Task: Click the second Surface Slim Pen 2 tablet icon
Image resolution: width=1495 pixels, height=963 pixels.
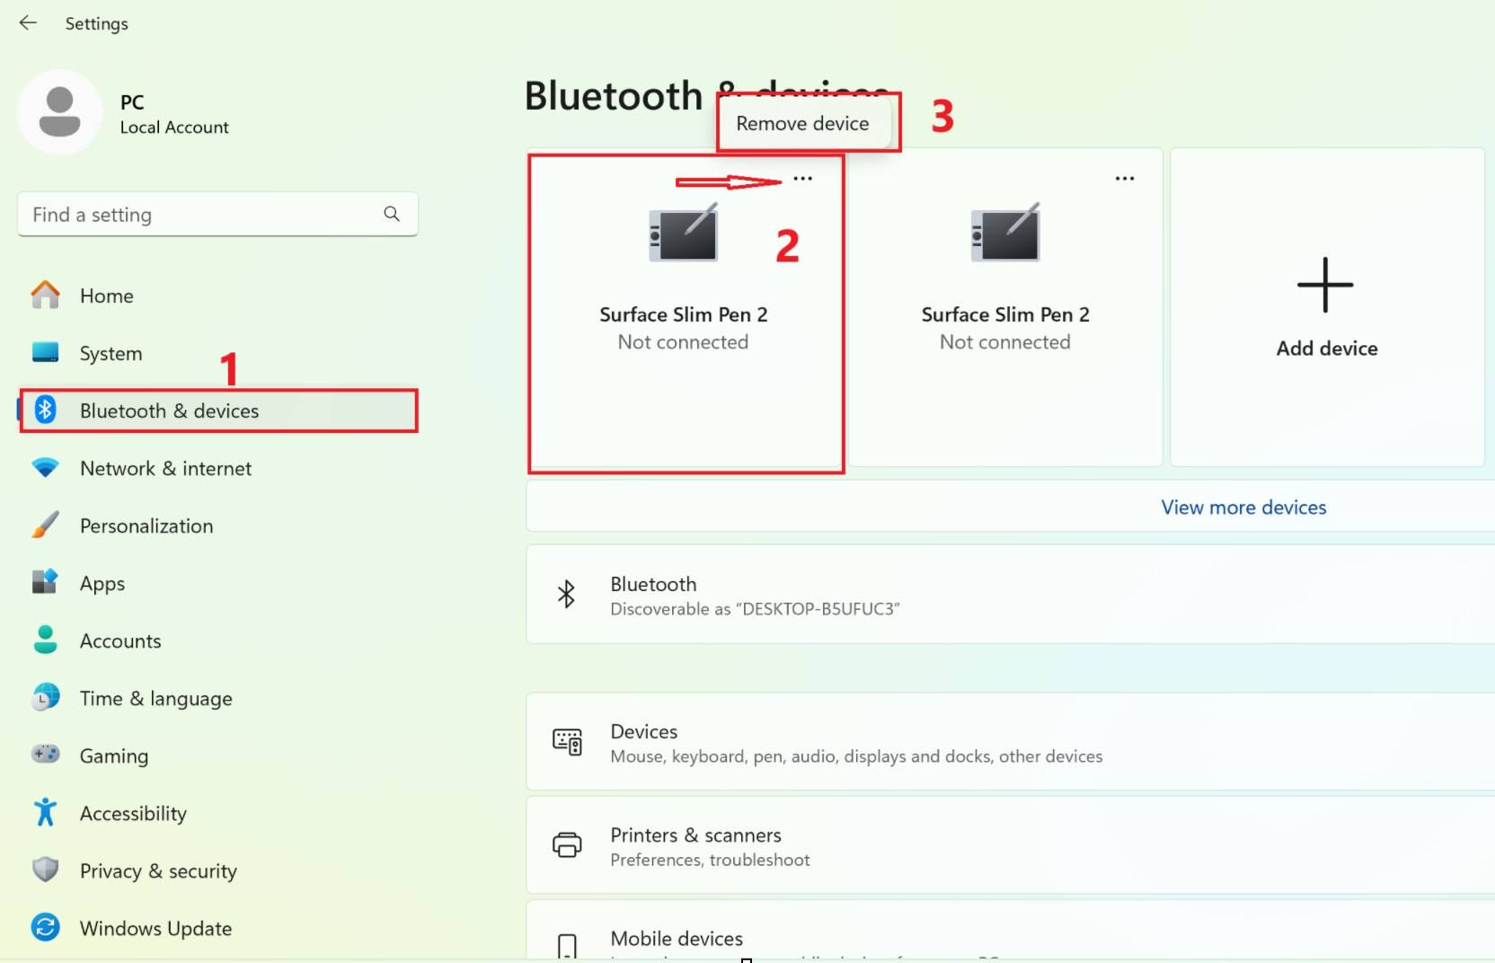Action: pos(1005,232)
